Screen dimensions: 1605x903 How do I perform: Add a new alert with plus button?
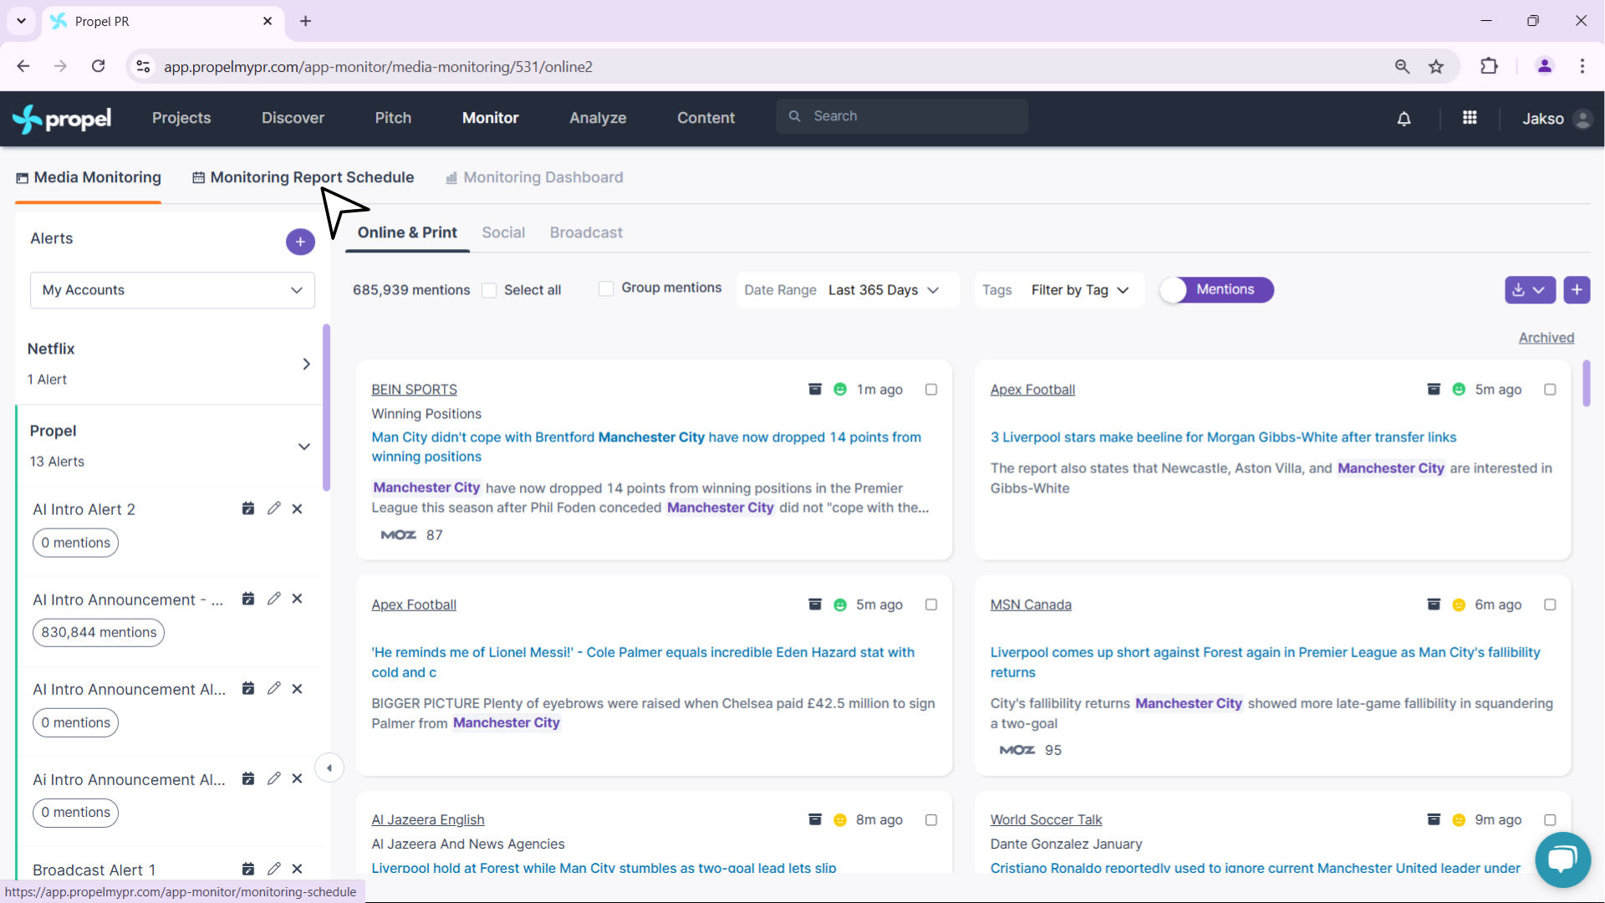(300, 242)
